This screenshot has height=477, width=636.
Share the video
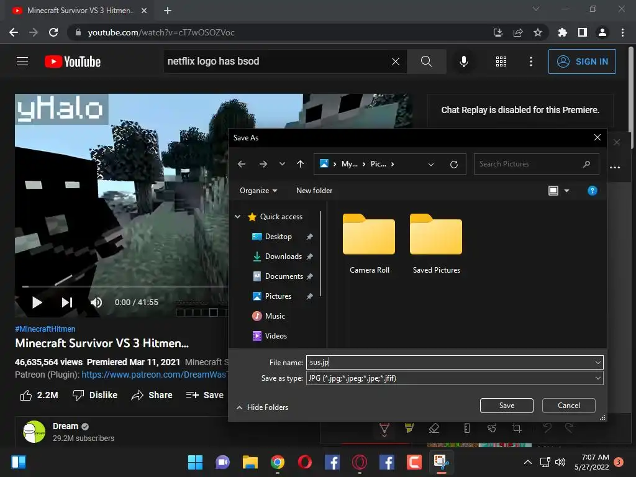point(152,395)
